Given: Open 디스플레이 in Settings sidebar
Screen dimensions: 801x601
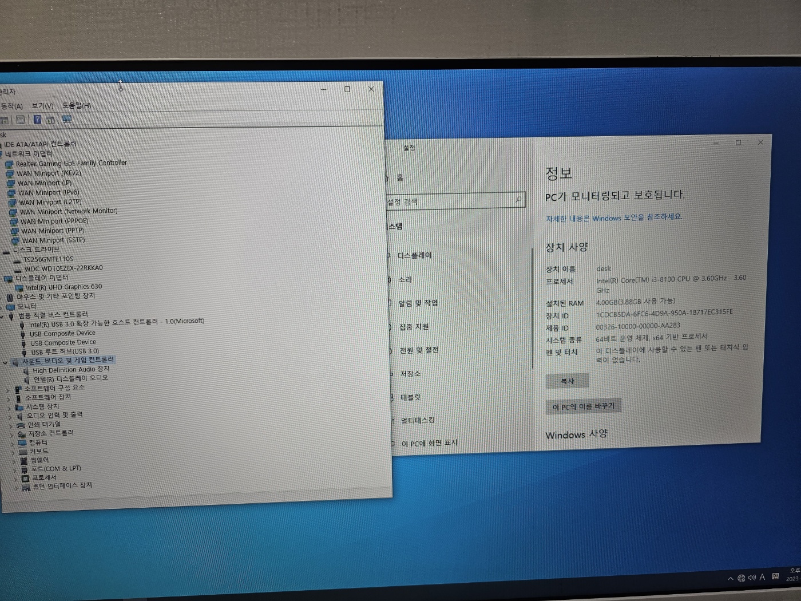Looking at the screenshot, I should (x=415, y=255).
